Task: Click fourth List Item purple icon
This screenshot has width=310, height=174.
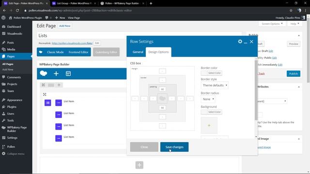Action: [x=59, y=138]
